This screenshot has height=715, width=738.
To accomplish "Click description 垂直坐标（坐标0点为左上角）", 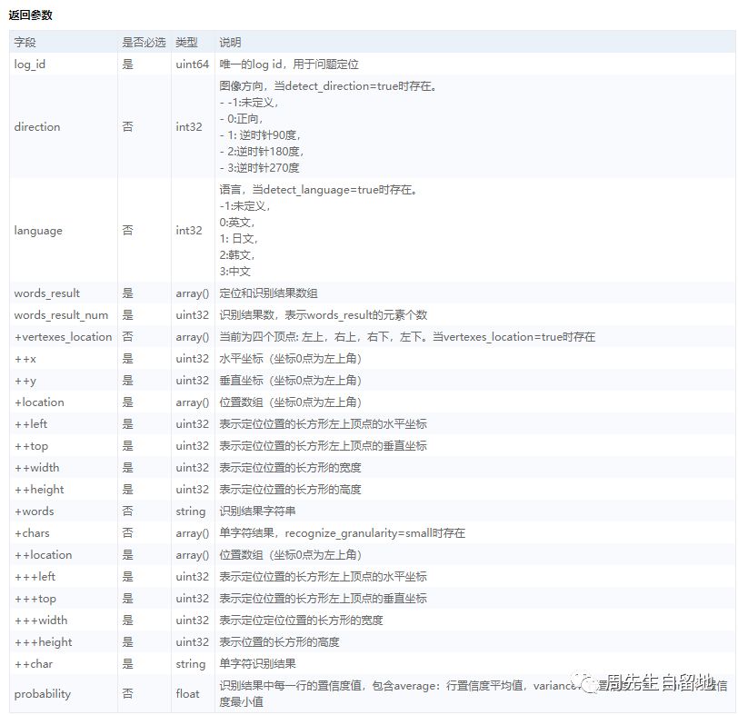I will [291, 381].
